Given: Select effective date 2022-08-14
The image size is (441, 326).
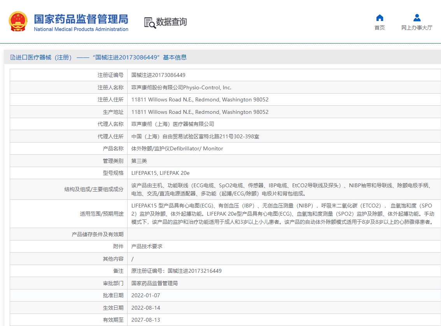Looking at the screenshot, I should (146, 308).
